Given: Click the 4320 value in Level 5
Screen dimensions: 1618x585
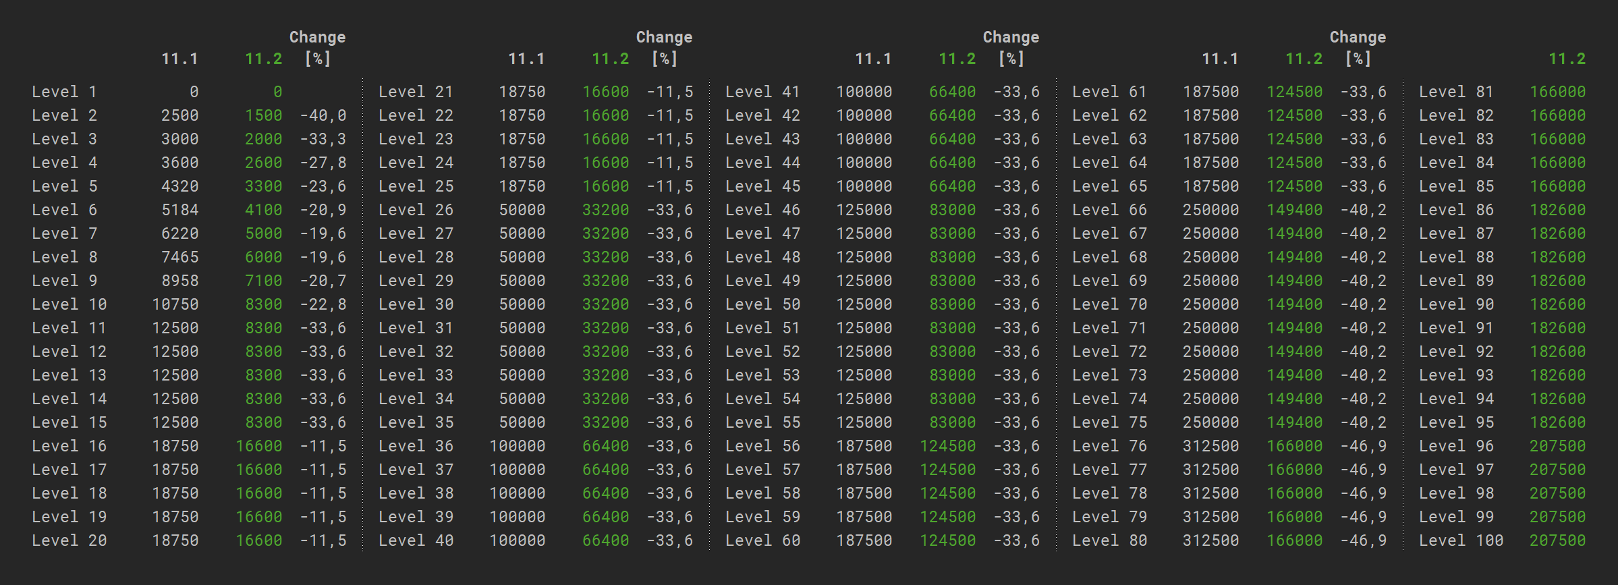Looking at the screenshot, I should click(x=179, y=186).
